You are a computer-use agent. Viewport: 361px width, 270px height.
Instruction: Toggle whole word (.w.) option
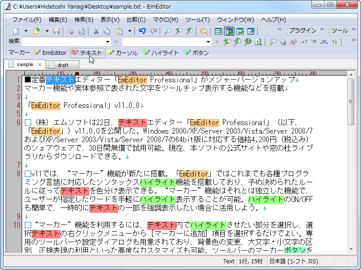click(324, 42)
